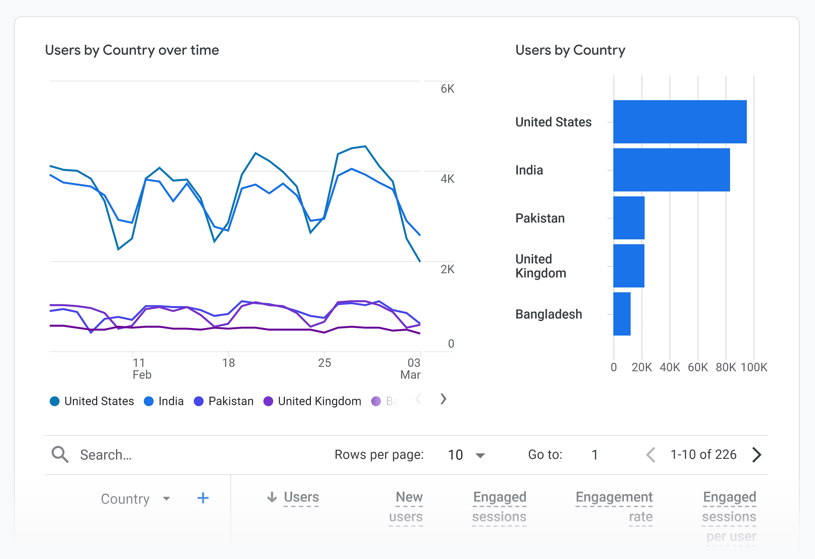Toggle India series in chart legend
This screenshot has height=559, width=815.
[164, 401]
